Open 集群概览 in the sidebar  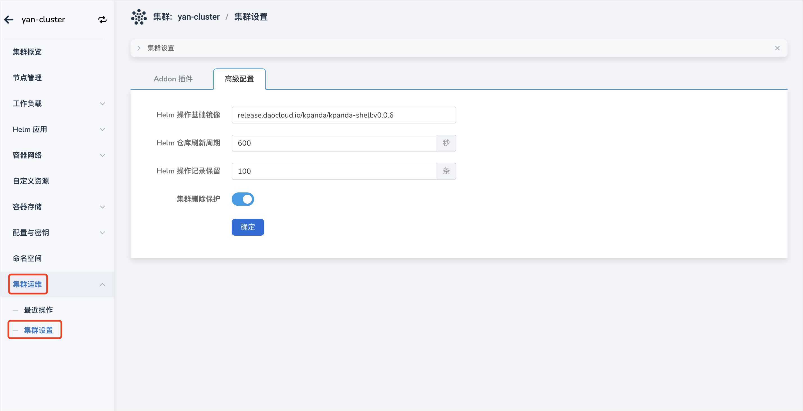[x=27, y=52]
